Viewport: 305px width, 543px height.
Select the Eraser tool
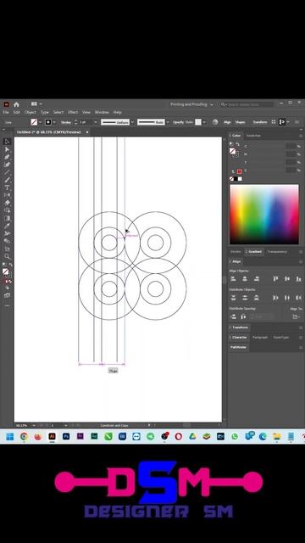coord(7,203)
